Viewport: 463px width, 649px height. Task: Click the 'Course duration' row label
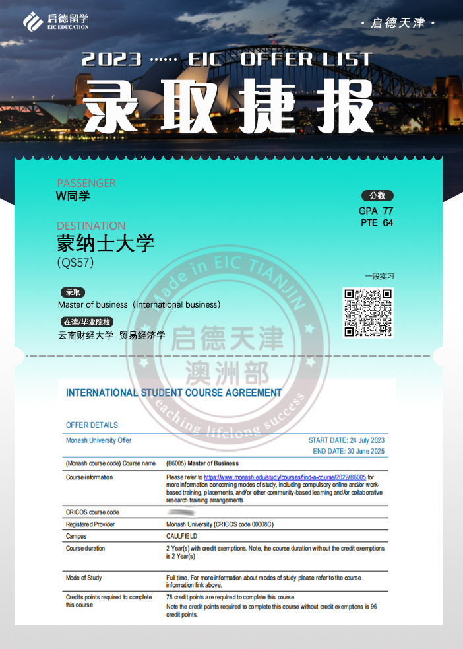[x=85, y=549]
